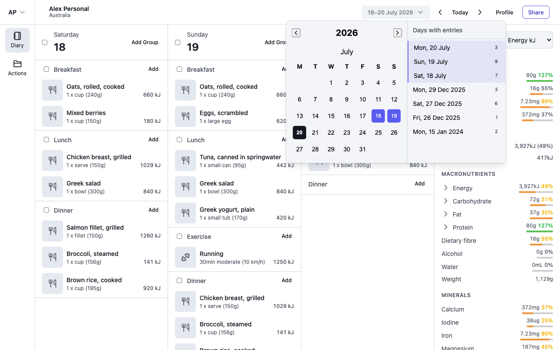Check the Saturday Lunch group checkbox
Screen dimensions: 560x350
click(46, 140)
